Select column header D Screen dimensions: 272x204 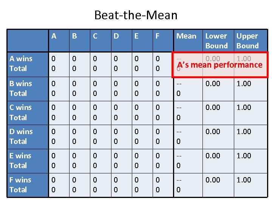tap(116, 36)
